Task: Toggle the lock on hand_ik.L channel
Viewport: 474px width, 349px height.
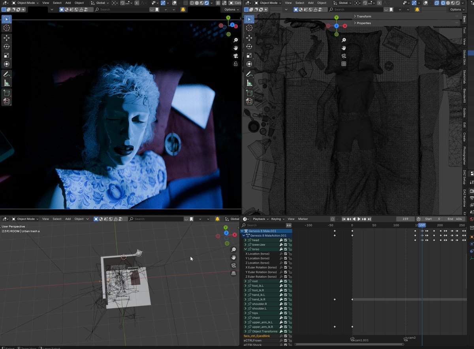Action: click(290, 295)
